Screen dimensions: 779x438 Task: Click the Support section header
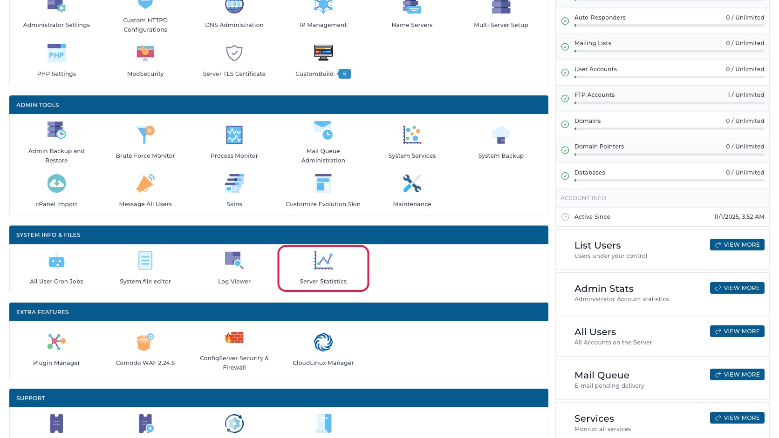coord(279,398)
